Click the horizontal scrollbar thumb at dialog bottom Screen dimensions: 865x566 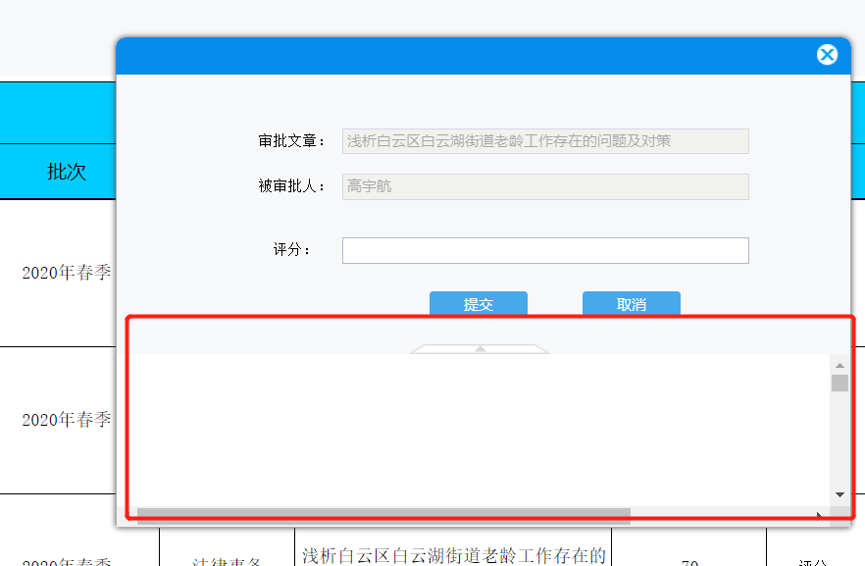(383, 514)
